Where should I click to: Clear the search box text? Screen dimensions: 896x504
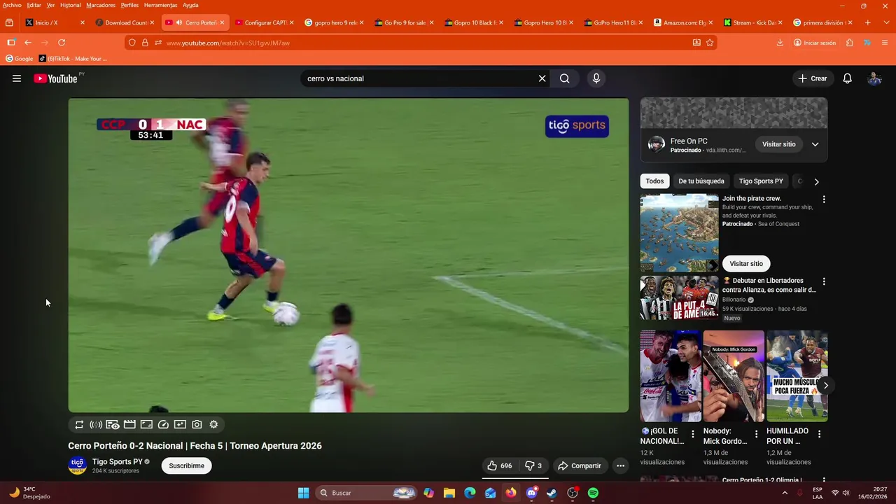pyautogui.click(x=542, y=78)
